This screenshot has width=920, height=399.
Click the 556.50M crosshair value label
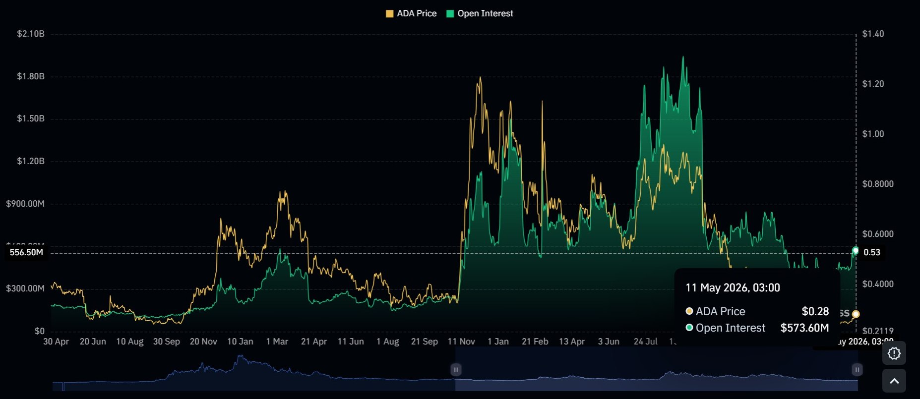[x=26, y=252]
